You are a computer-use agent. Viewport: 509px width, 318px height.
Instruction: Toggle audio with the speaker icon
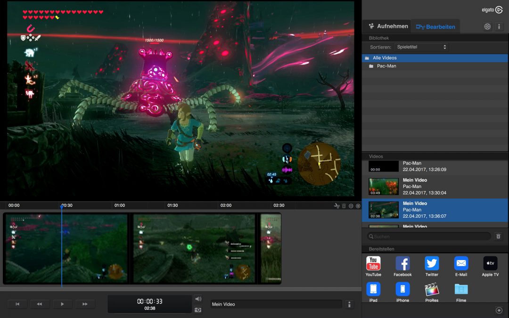(198, 299)
